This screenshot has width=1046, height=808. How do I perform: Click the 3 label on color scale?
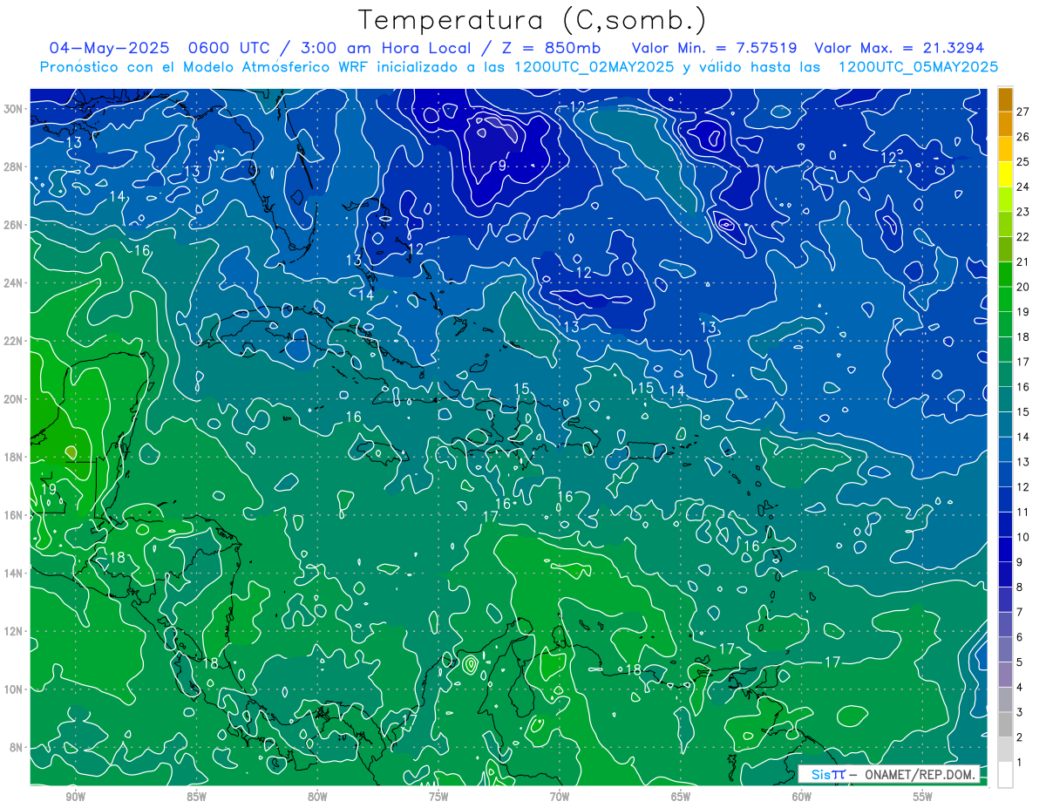[x=1020, y=713]
